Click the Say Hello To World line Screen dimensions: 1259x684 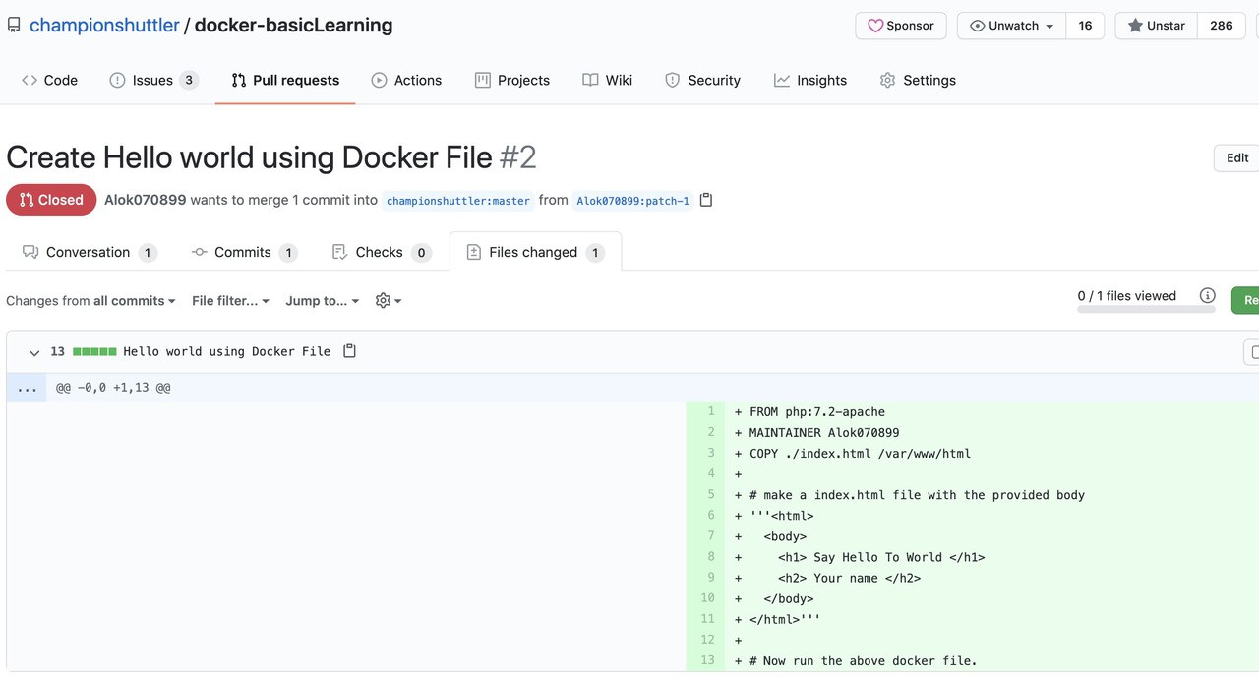click(881, 557)
